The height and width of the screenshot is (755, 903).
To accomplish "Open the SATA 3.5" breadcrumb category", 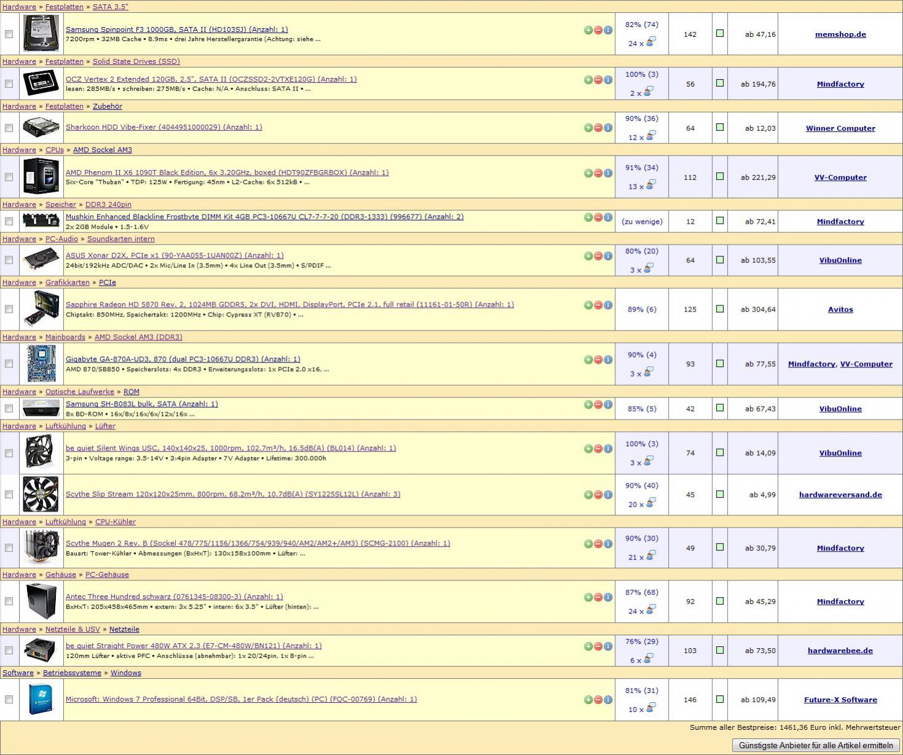I will [111, 7].
